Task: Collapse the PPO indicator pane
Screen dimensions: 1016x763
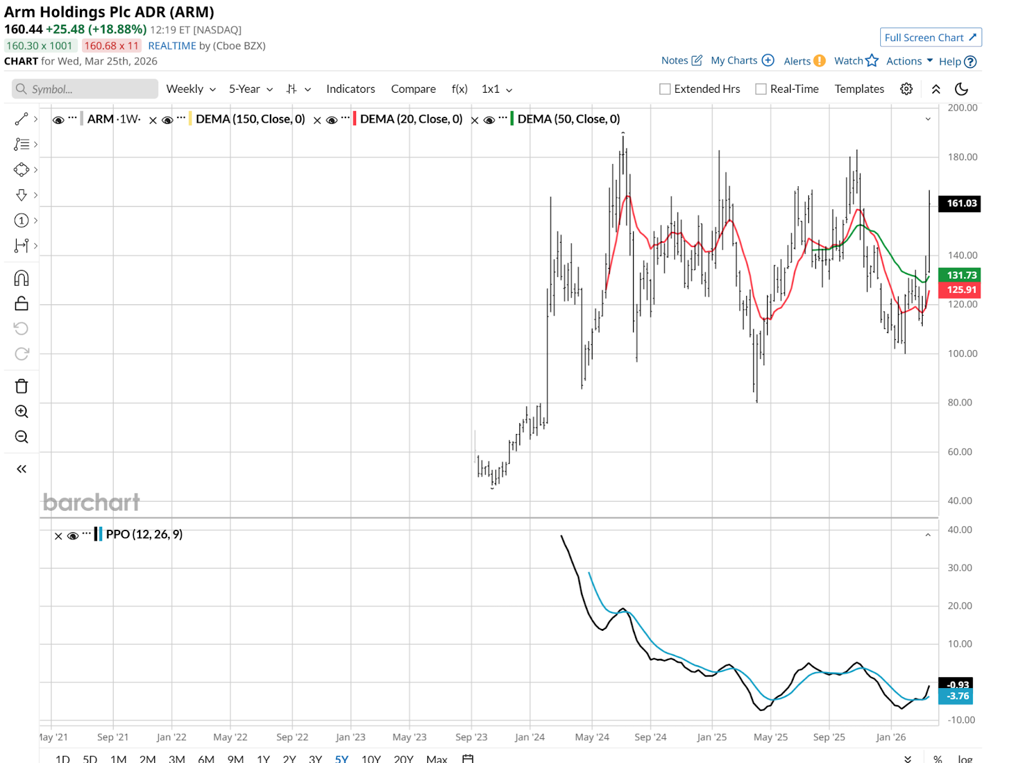Action: click(x=928, y=535)
